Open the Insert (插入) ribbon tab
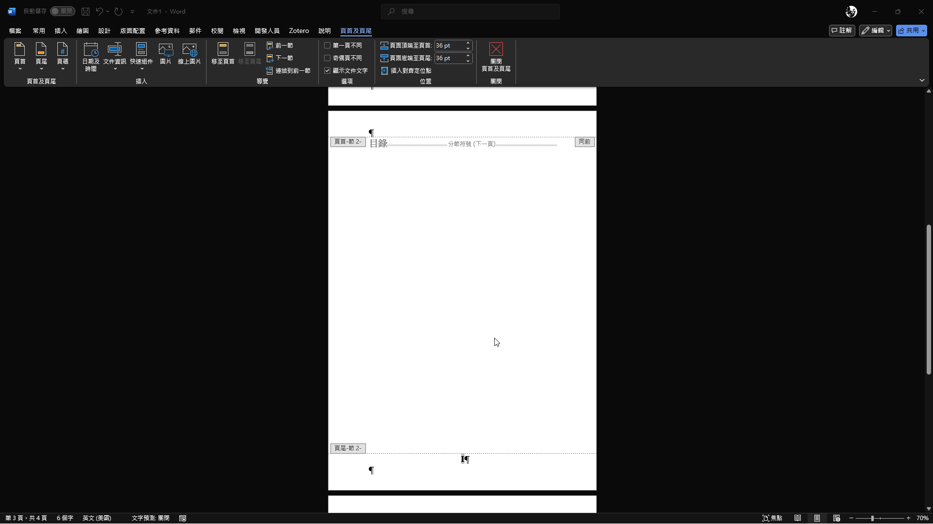933x524 pixels. [x=61, y=31]
